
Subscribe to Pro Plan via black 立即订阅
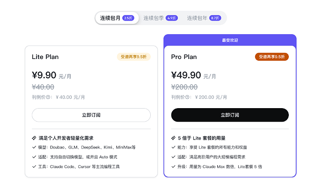click(x=230, y=115)
